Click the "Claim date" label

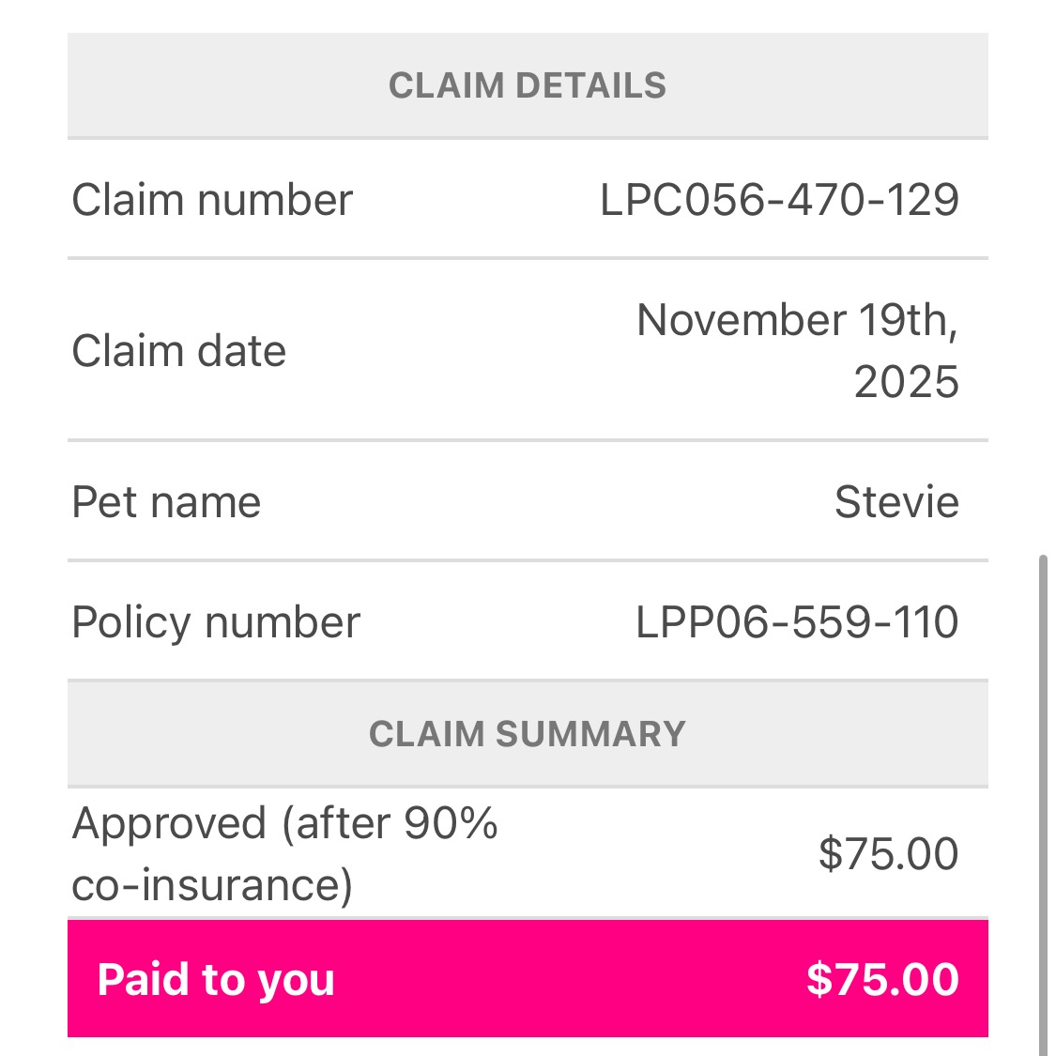point(178,351)
